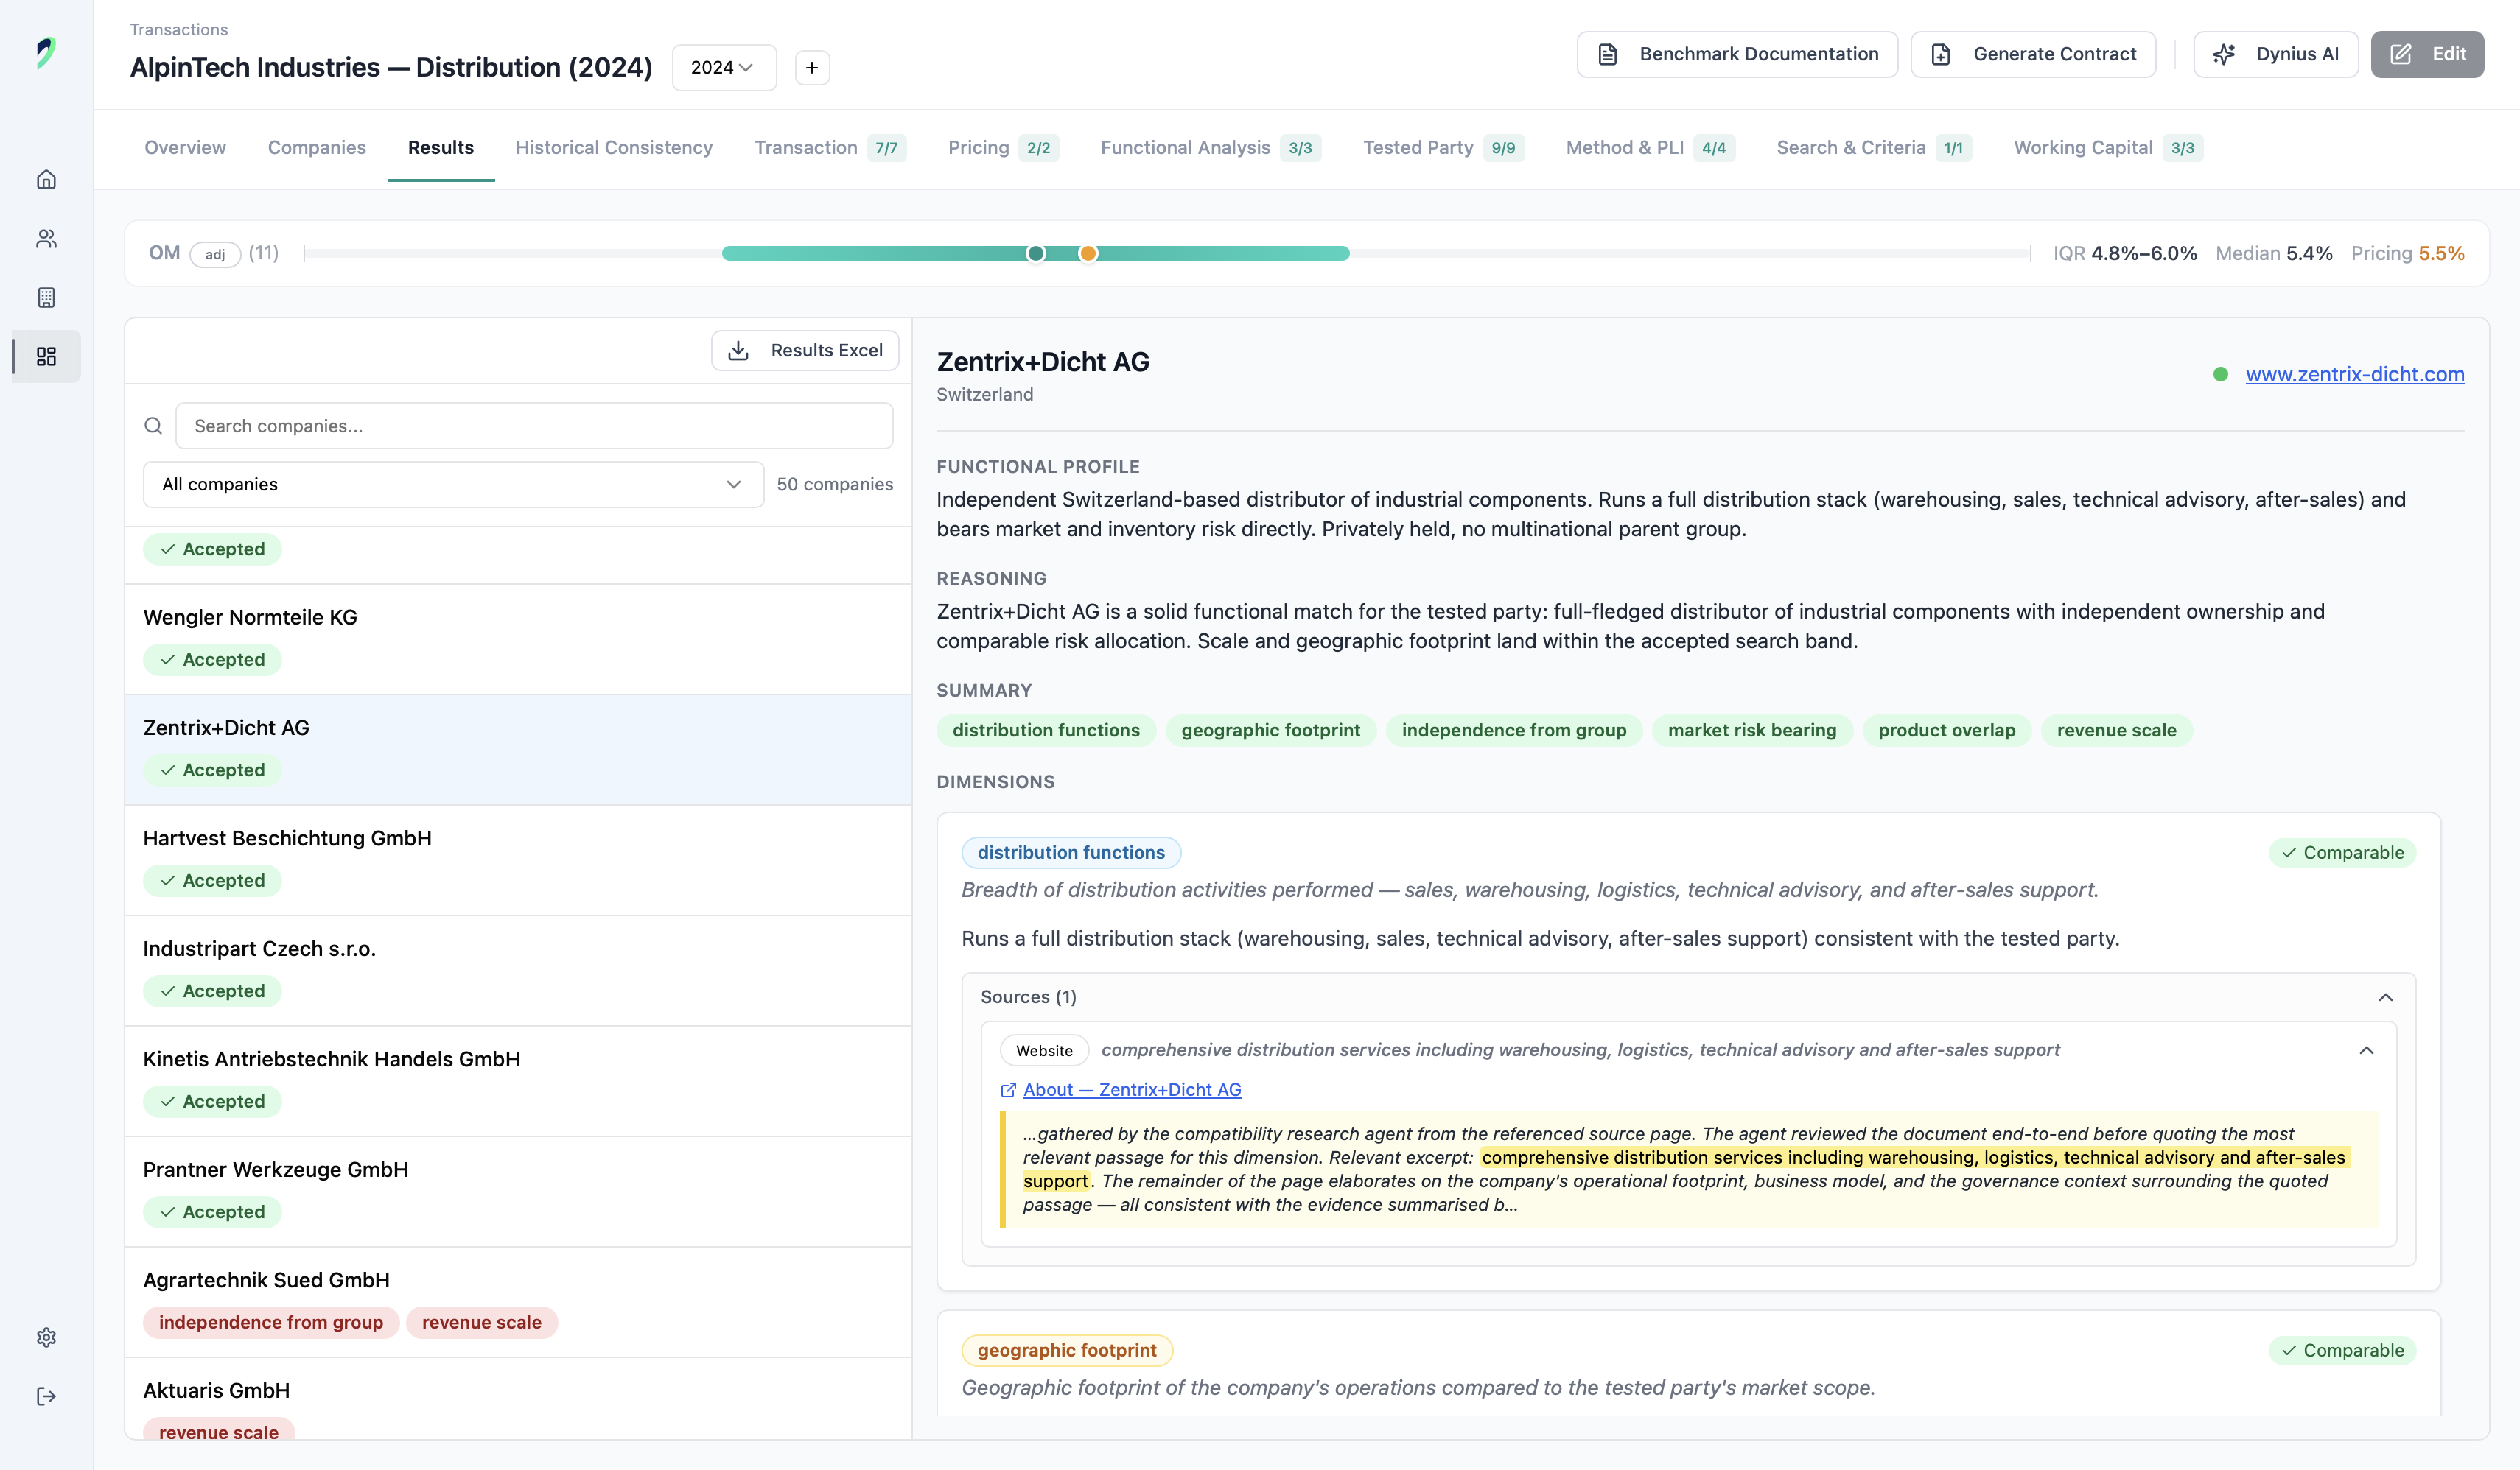Click the plus icon to add year
This screenshot has width=2520, height=1470.
(812, 68)
